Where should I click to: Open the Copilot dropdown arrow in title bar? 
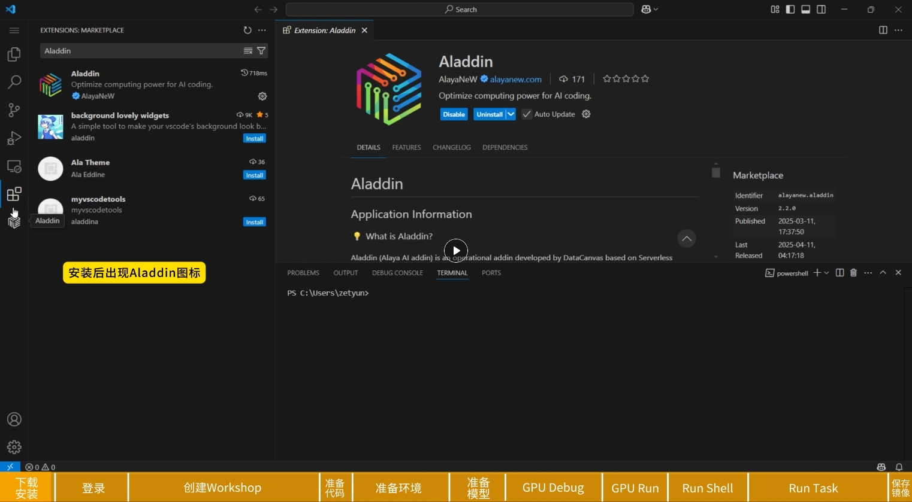656,10
